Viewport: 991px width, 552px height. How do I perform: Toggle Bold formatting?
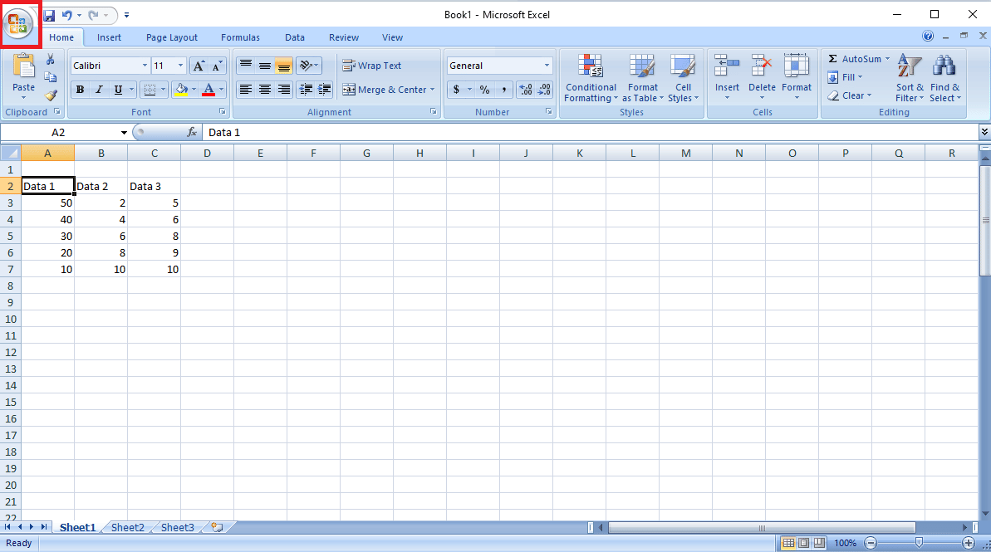(x=80, y=90)
